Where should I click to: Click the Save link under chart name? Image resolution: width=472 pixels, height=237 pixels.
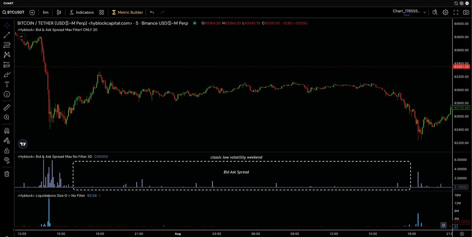coord(406,15)
